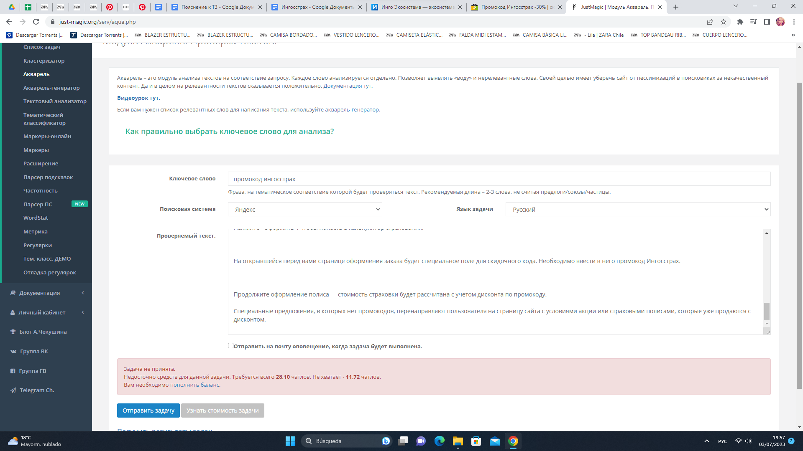Image resolution: width=803 pixels, height=451 pixels.
Task: Follow the акварель-генератор text link
Action: [352, 109]
